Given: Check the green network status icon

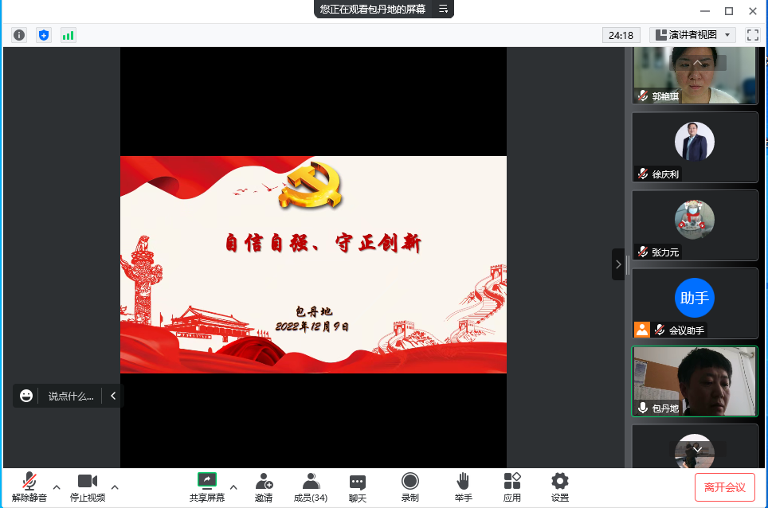Looking at the screenshot, I should (x=69, y=35).
